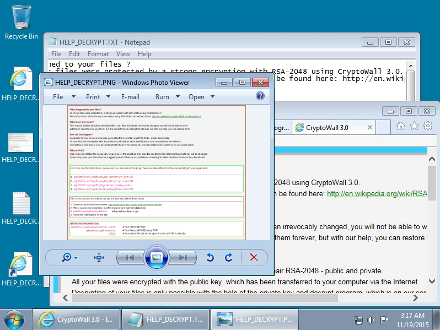This screenshot has width=440, height=330.
Task: Open Photo Viewer help via question mark icon
Action: [x=260, y=96]
